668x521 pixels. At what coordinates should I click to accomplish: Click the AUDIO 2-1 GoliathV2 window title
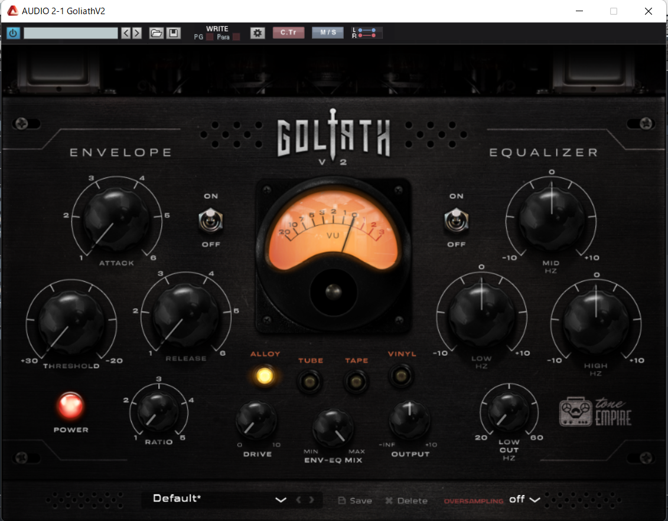tap(63, 11)
